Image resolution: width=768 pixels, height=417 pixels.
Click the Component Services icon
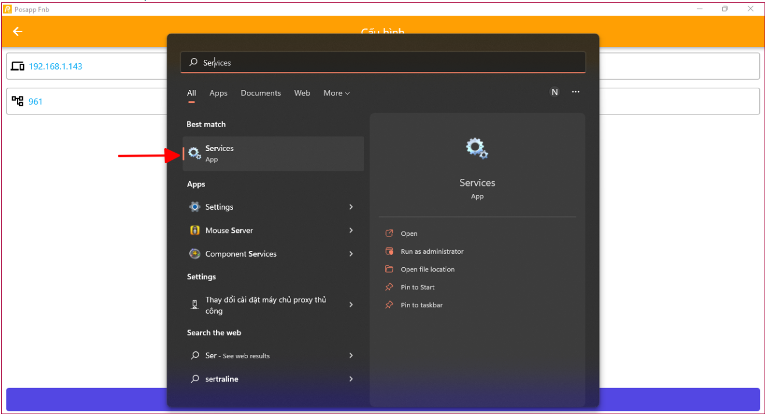coord(195,254)
